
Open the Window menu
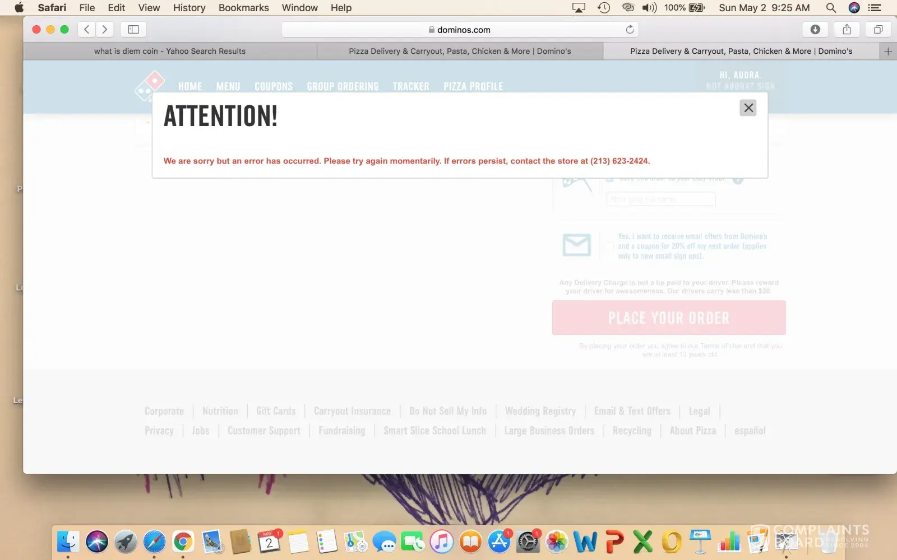[300, 8]
